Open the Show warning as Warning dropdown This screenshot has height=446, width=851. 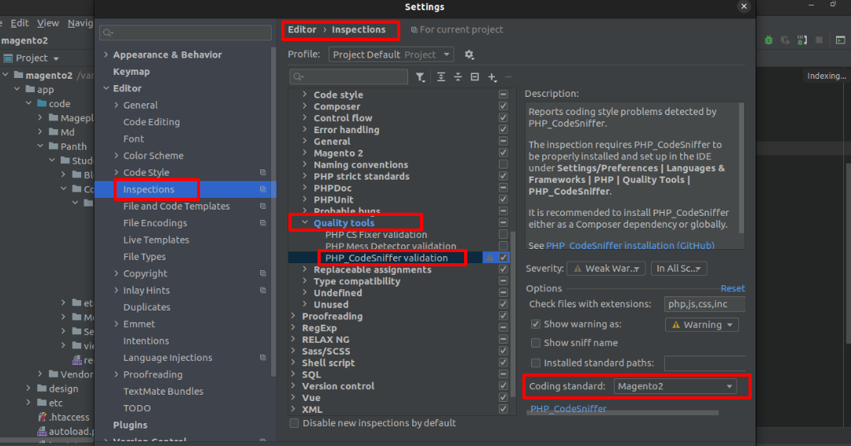point(702,325)
